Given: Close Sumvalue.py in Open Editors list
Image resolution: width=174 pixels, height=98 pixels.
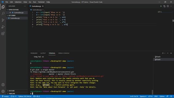Looking at the screenshot, I should pos(10,13).
